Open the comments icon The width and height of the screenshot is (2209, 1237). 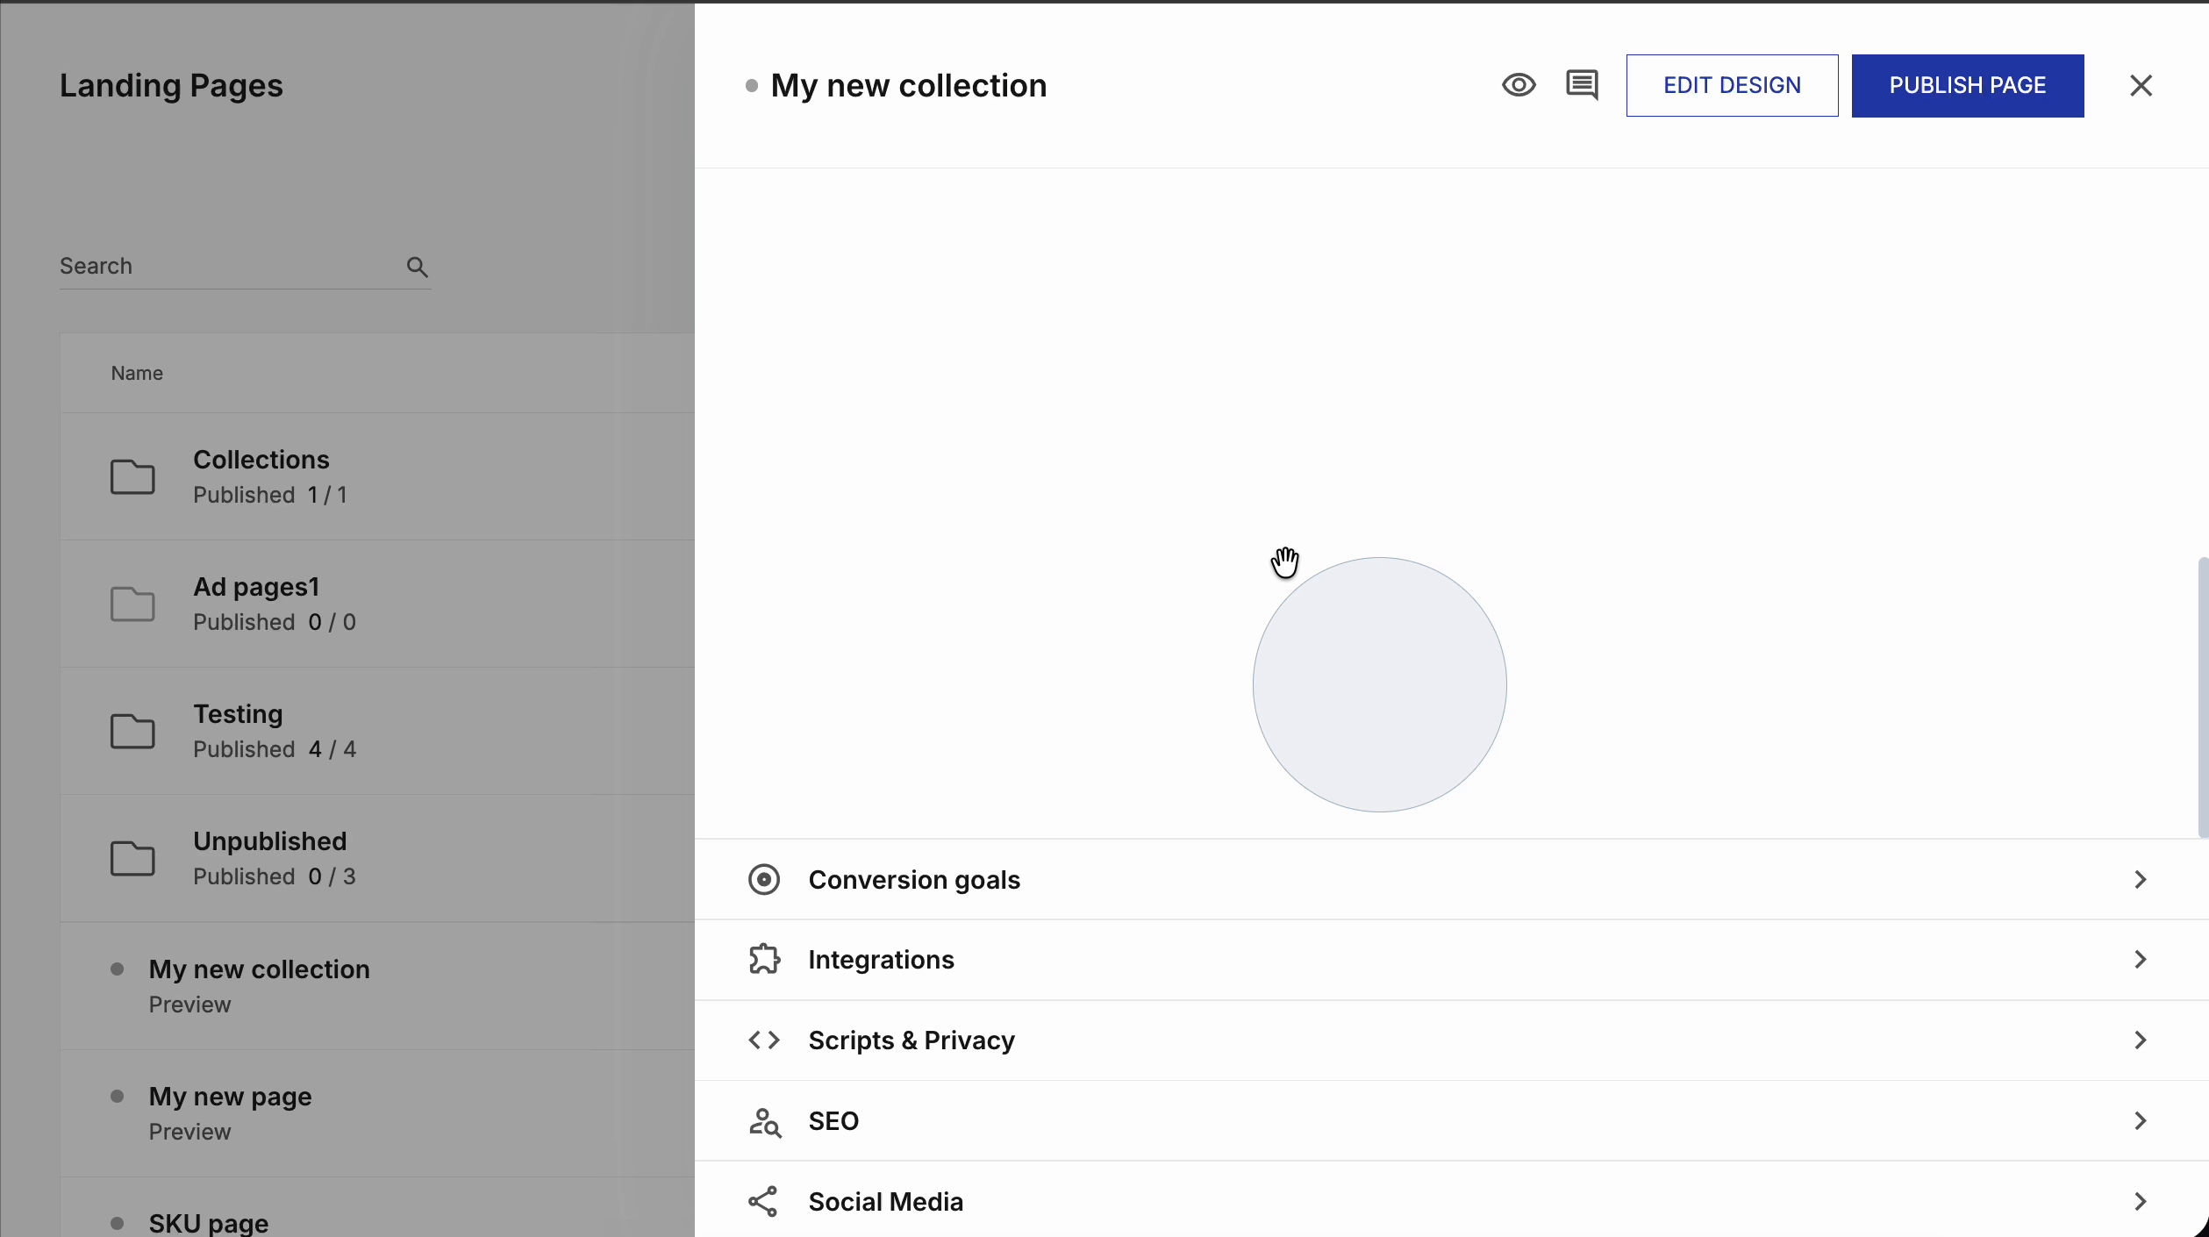tap(1582, 85)
